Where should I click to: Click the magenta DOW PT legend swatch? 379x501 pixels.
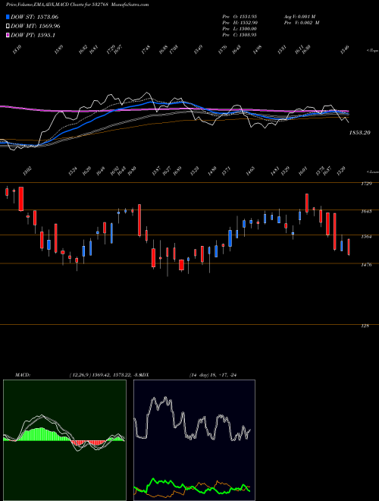(8, 35)
